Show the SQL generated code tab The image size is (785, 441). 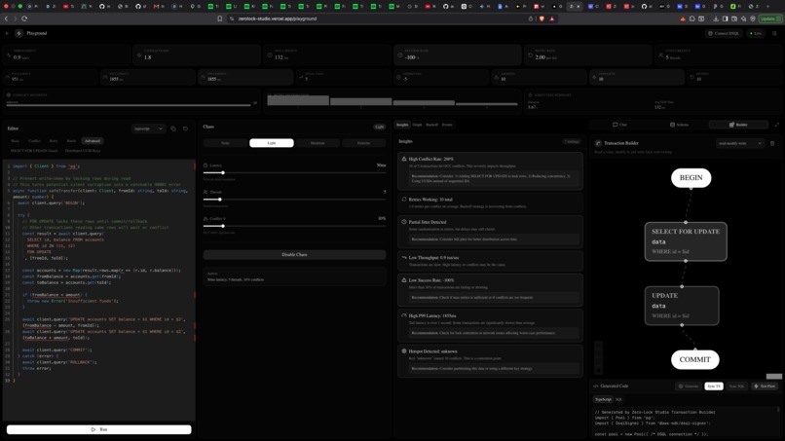coord(618,399)
